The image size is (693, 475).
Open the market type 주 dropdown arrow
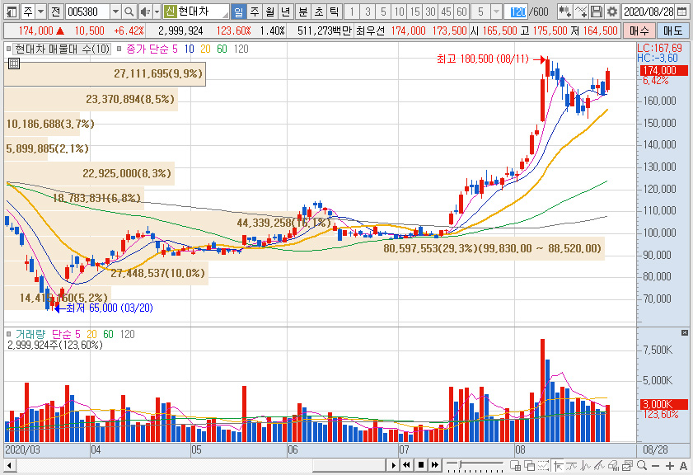click(40, 12)
